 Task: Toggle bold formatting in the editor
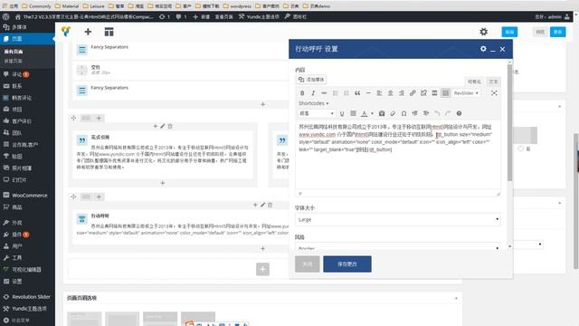pos(302,93)
